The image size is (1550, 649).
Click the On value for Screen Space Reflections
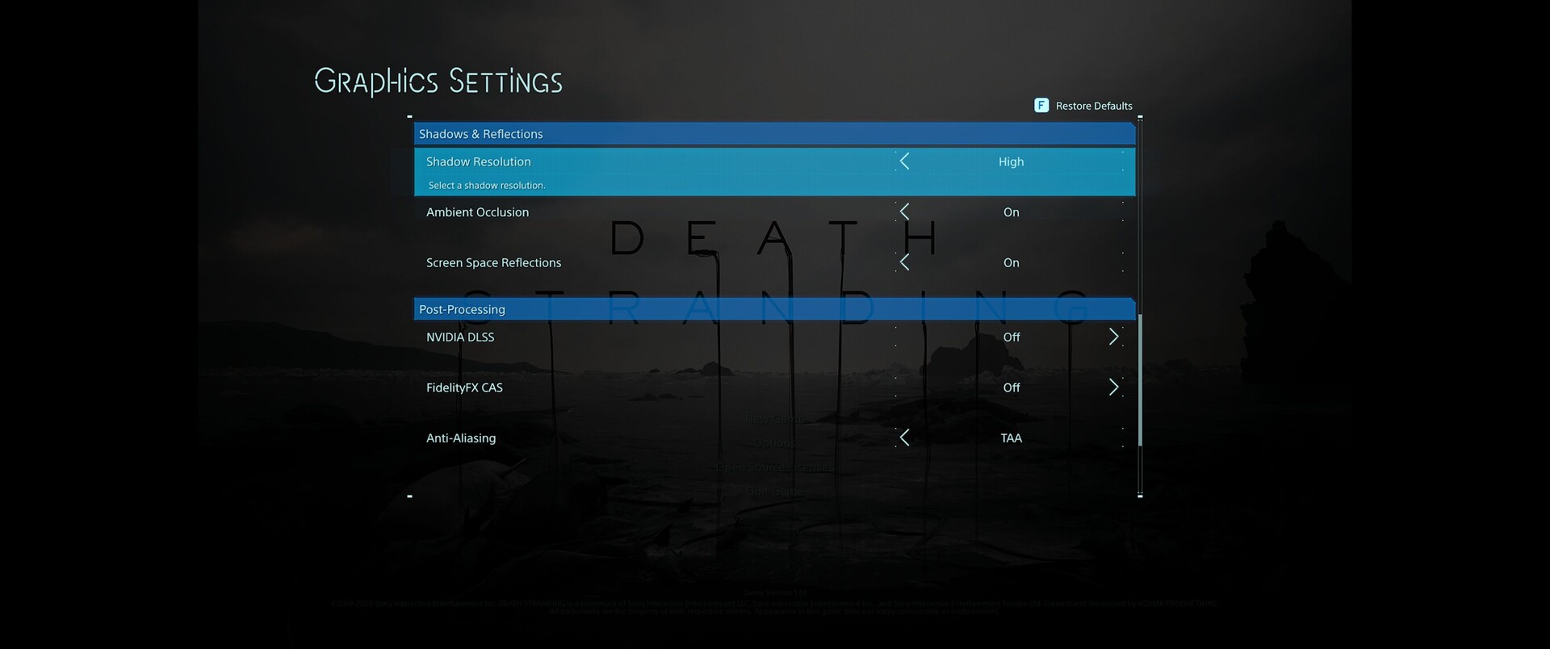pyautogui.click(x=1012, y=262)
